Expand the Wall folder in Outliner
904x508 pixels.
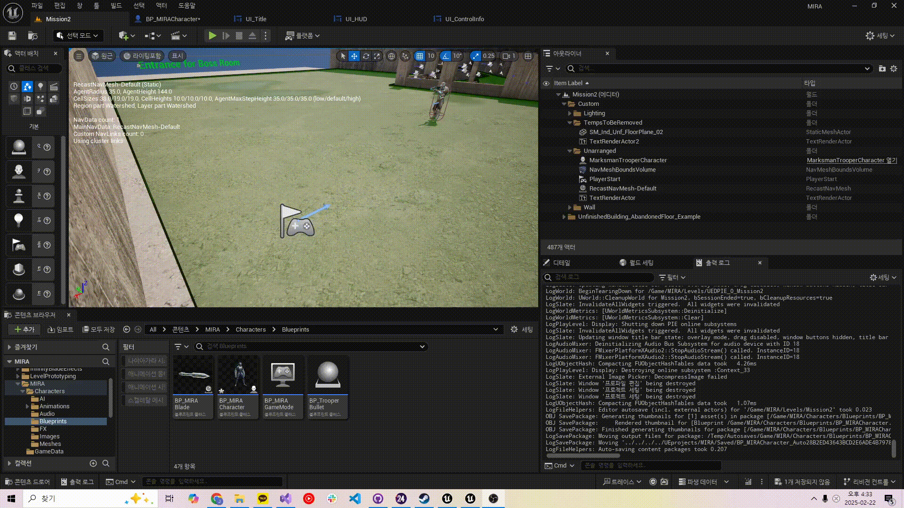[570, 207]
